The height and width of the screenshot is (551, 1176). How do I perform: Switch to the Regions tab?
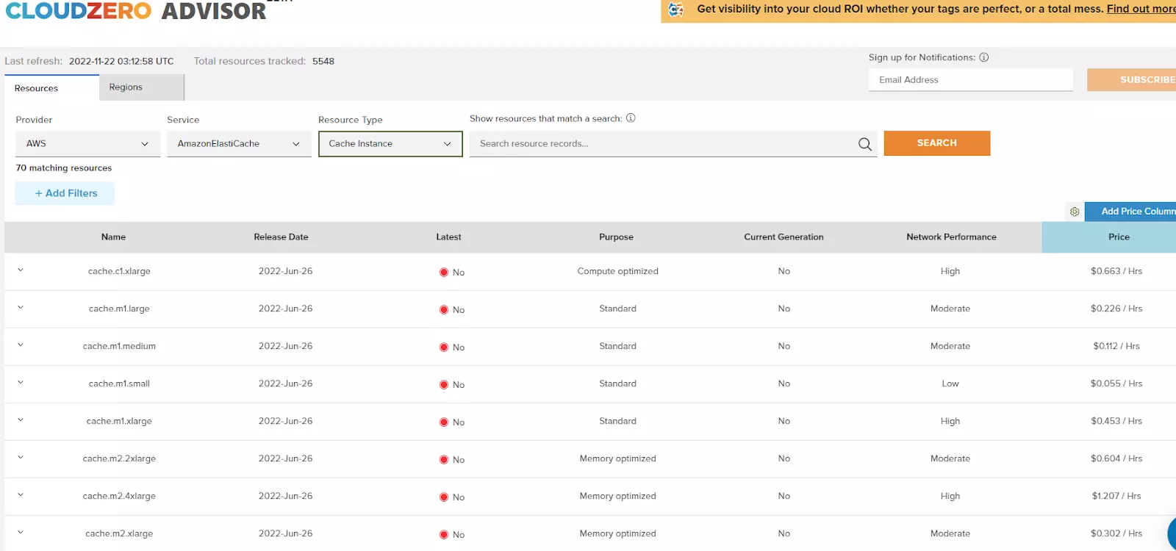click(141, 87)
